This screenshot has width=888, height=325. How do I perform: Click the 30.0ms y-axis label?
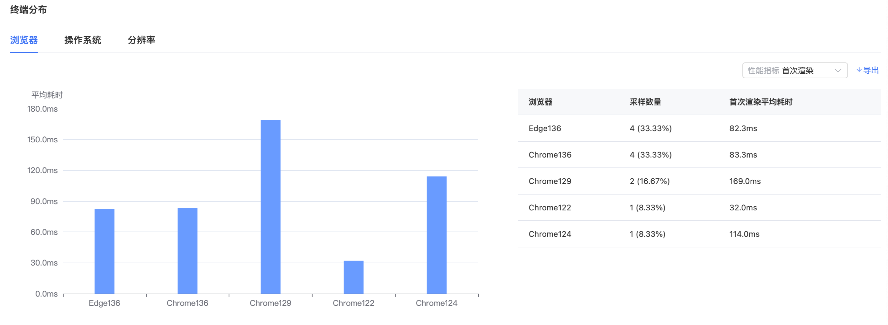[44, 263]
